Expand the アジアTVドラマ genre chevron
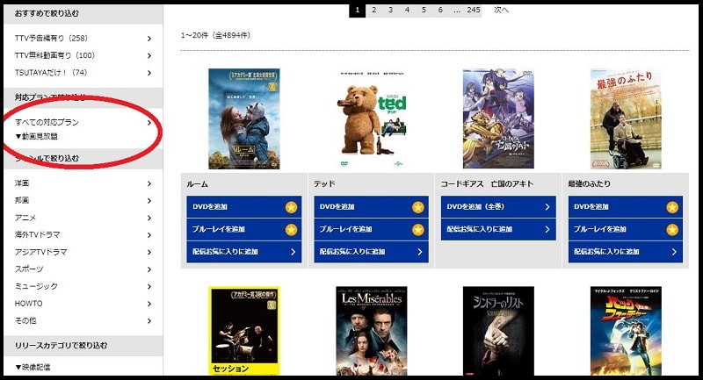This screenshot has height=380, width=703. (x=149, y=253)
